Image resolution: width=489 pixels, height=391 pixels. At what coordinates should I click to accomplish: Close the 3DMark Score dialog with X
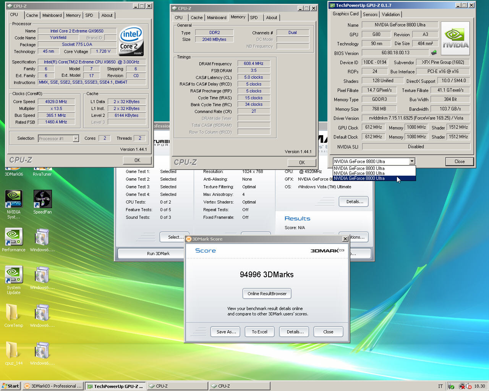pyautogui.click(x=345, y=239)
